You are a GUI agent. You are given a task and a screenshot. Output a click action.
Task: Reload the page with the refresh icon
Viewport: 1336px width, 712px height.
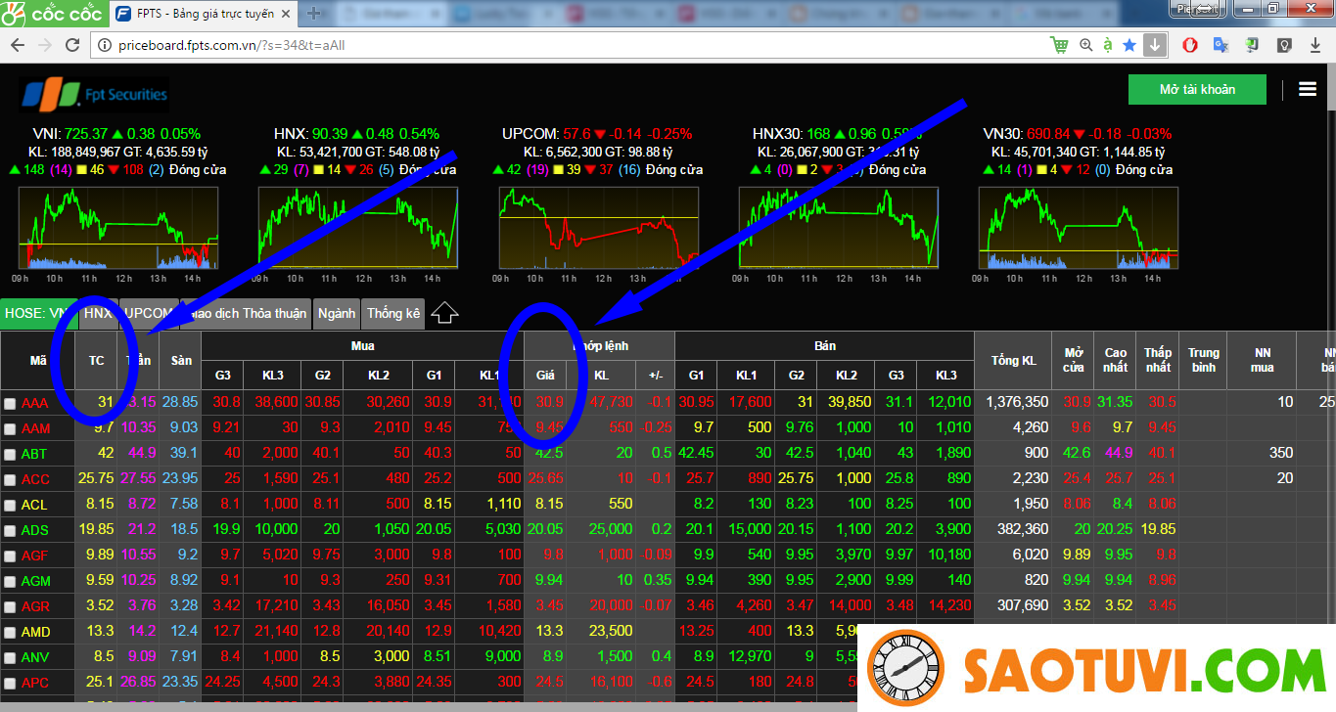[72, 45]
